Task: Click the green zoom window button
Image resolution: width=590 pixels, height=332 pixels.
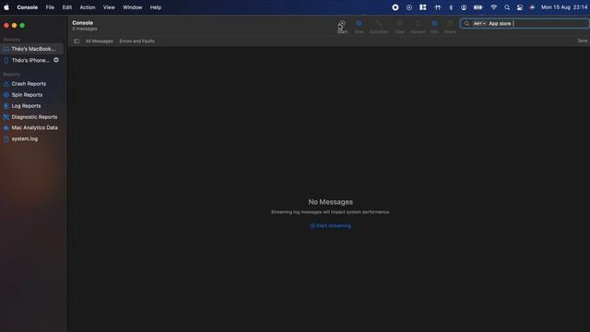Action: (x=22, y=25)
